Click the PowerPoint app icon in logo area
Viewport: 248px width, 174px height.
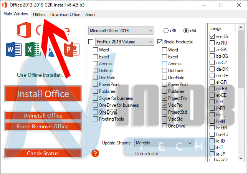[72, 50]
